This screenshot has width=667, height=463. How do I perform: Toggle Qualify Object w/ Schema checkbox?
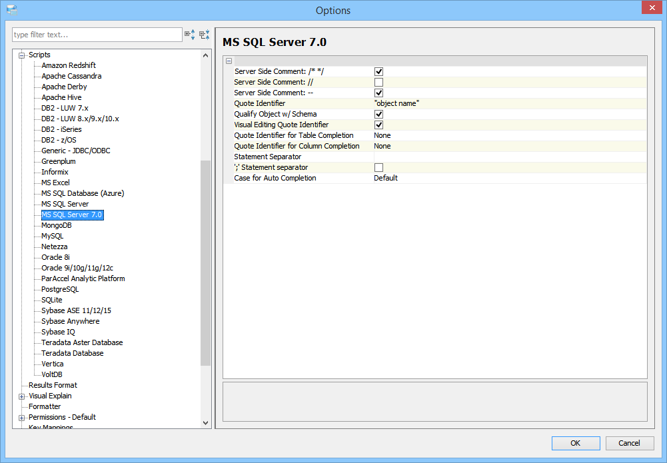tap(378, 114)
